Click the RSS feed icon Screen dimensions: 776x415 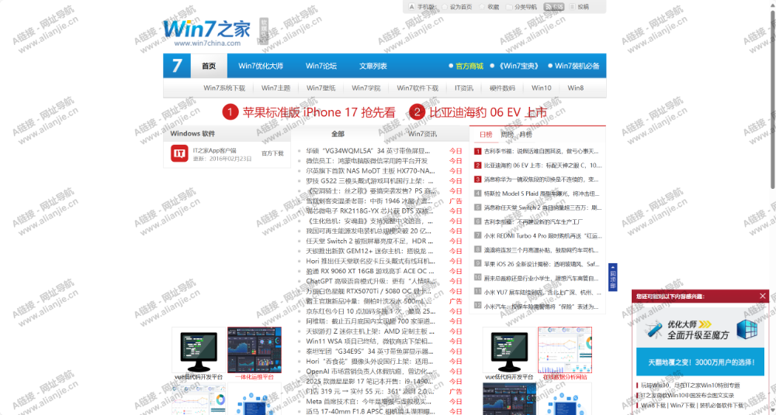554,7
